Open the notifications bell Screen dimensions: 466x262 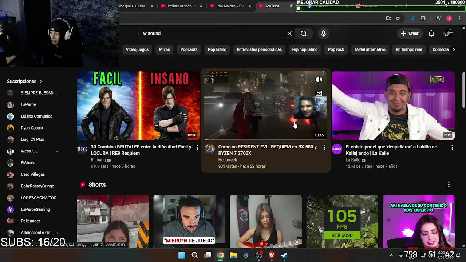coord(431,33)
